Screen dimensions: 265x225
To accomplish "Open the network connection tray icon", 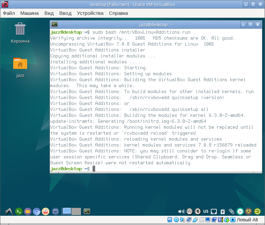I will tap(214, 211).
